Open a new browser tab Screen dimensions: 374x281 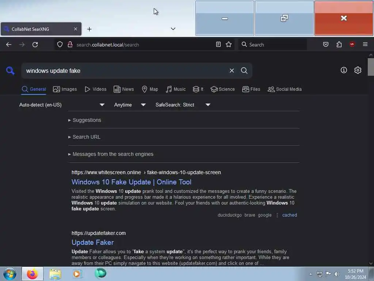coord(89,29)
